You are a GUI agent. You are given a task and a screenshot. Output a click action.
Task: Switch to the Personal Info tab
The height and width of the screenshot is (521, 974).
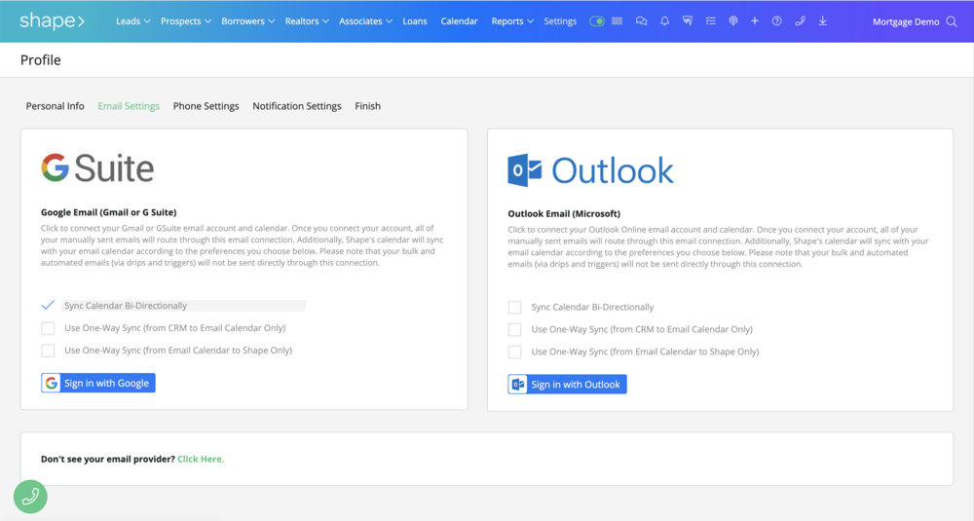[x=55, y=106]
